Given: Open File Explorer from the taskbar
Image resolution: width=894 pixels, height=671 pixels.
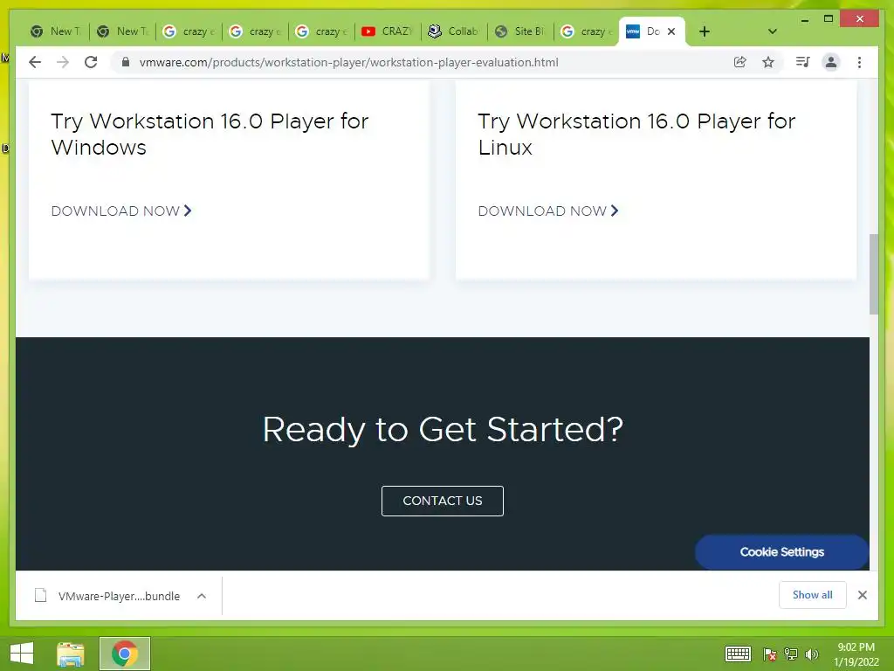Looking at the screenshot, I should pos(71,654).
